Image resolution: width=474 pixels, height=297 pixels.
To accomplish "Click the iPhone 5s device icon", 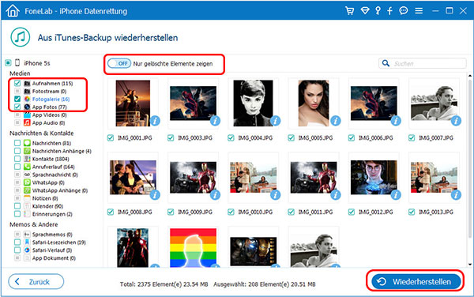I will 17,63.
